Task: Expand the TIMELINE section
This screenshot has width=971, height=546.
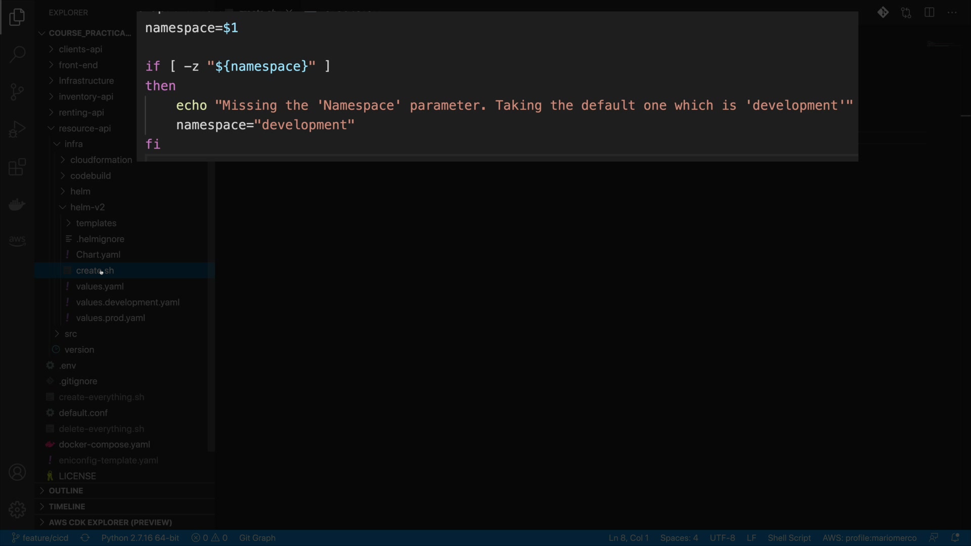Action: 67,507
